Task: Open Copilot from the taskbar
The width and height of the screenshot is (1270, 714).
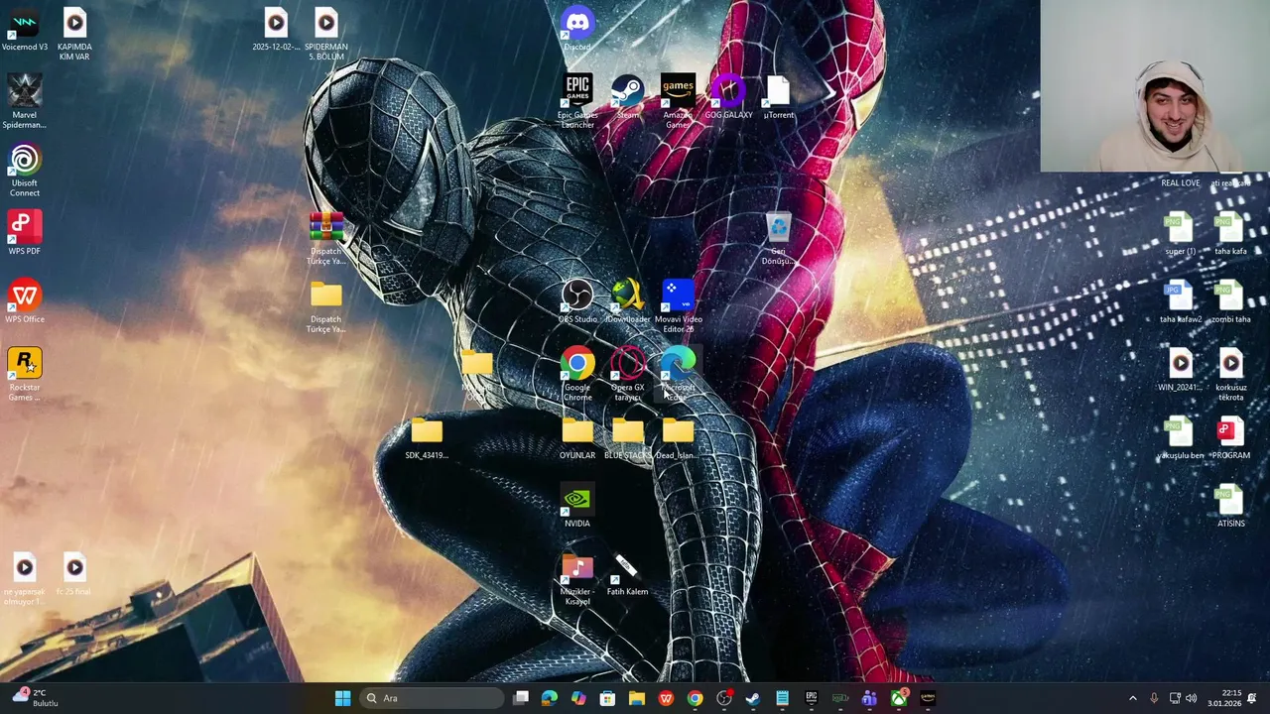Action: coord(578,698)
